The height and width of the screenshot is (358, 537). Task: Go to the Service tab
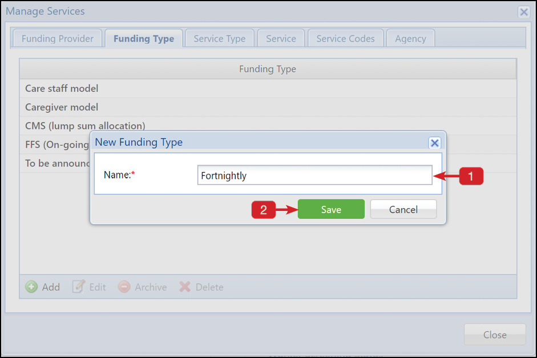281,39
